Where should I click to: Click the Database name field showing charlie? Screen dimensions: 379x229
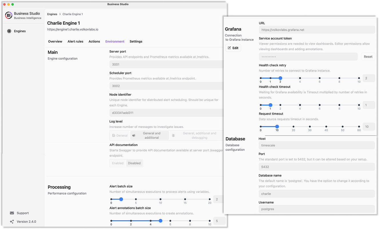coord(317,194)
